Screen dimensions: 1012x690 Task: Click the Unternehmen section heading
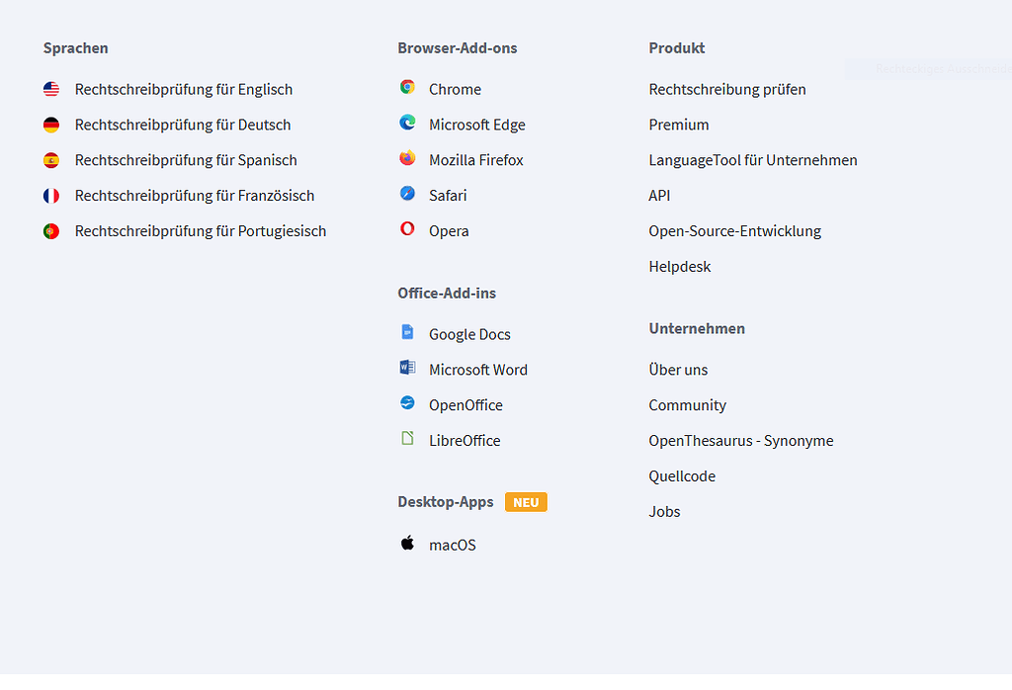click(x=697, y=329)
